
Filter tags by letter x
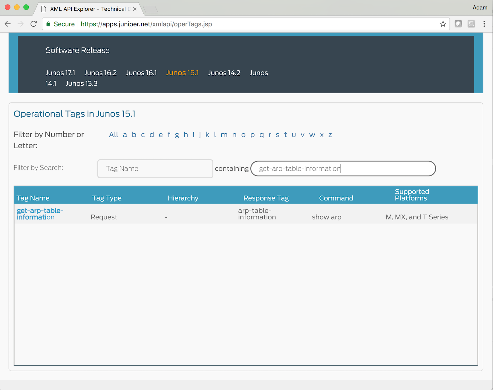point(322,134)
